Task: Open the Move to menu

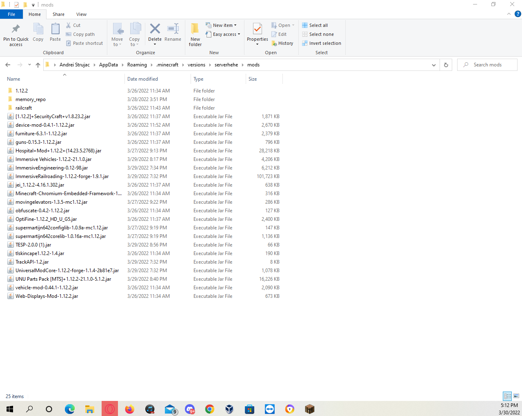Action: pos(117,34)
